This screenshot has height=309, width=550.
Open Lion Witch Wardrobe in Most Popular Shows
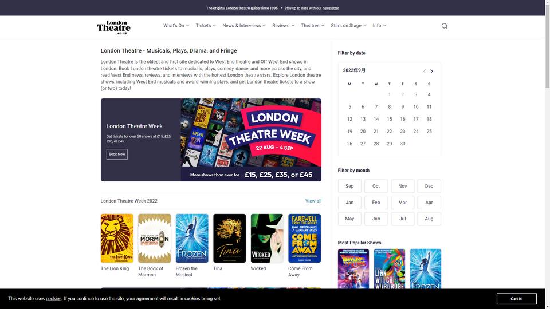pyautogui.click(x=390, y=269)
